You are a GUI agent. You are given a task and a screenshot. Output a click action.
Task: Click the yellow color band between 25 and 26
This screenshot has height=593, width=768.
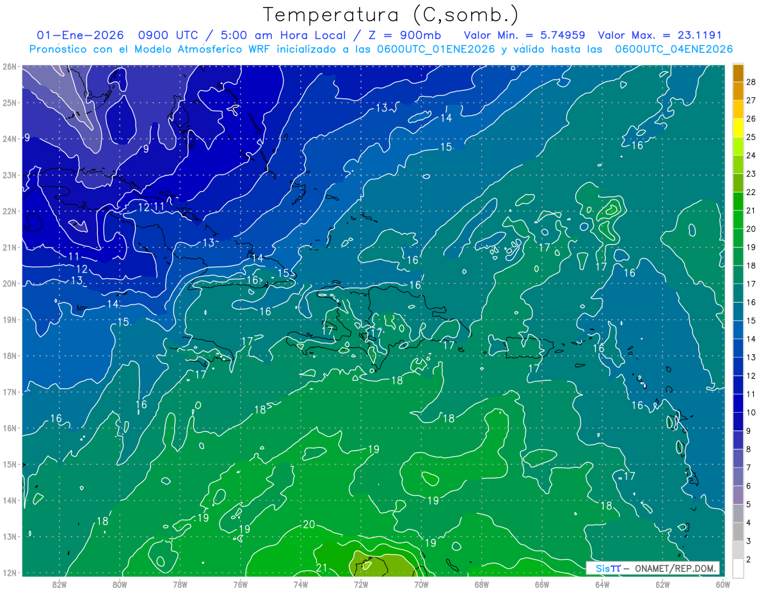point(738,128)
